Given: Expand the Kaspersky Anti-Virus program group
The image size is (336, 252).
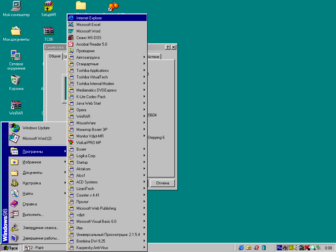Looking at the screenshot, I should [x=92, y=248].
